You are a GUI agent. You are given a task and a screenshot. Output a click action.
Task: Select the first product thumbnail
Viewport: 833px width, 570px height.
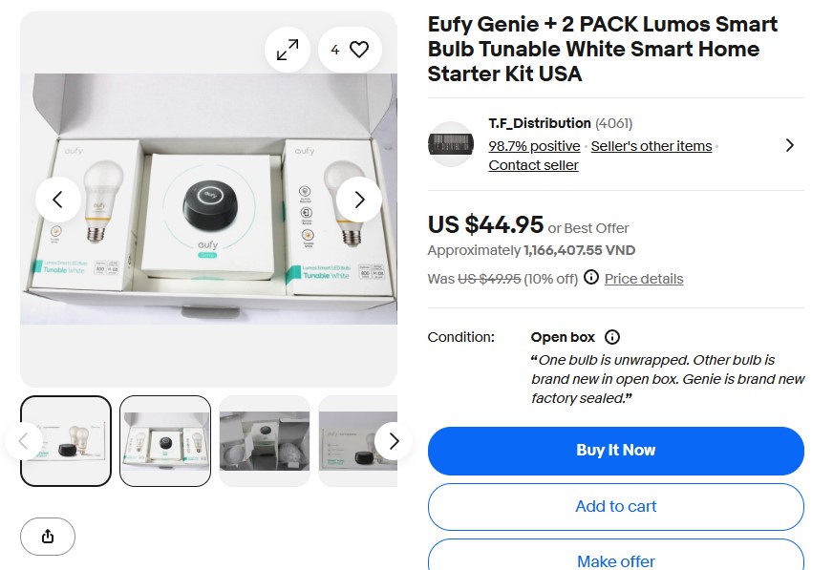66,440
